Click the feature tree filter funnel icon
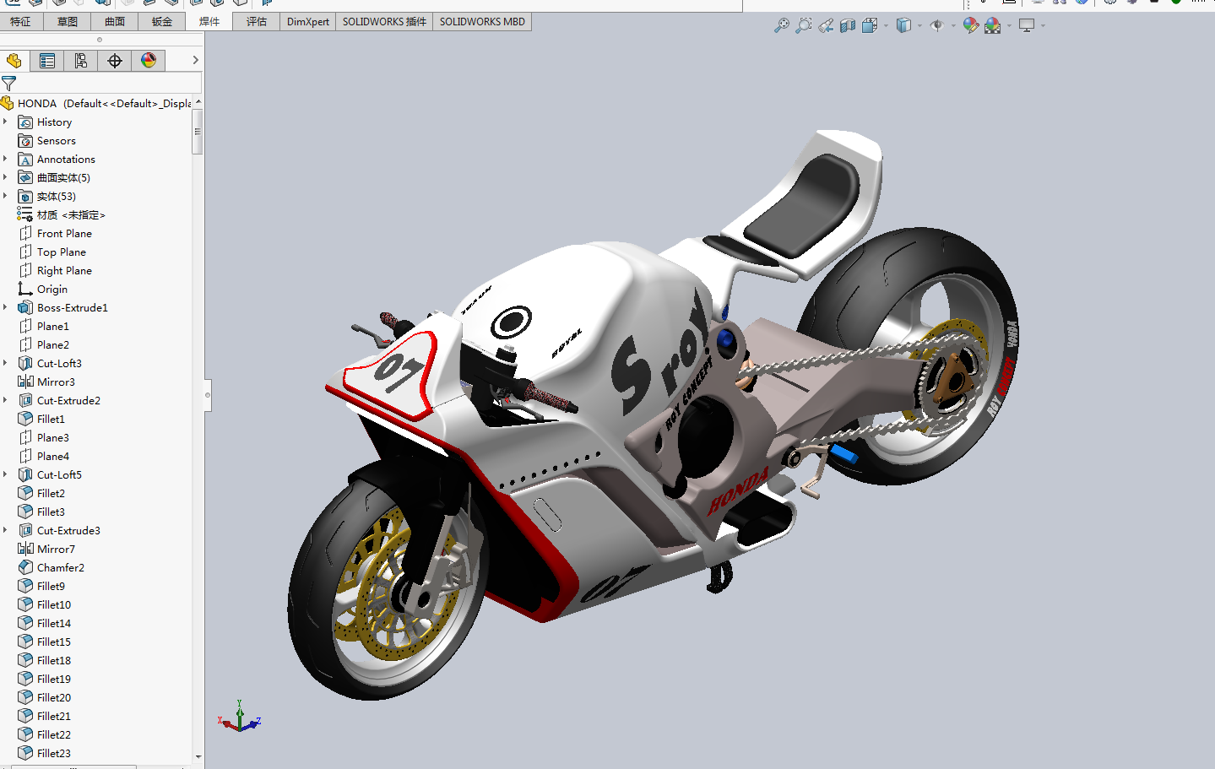Image resolution: width=1215 pixels, height=769 pixels. [8, 83]
